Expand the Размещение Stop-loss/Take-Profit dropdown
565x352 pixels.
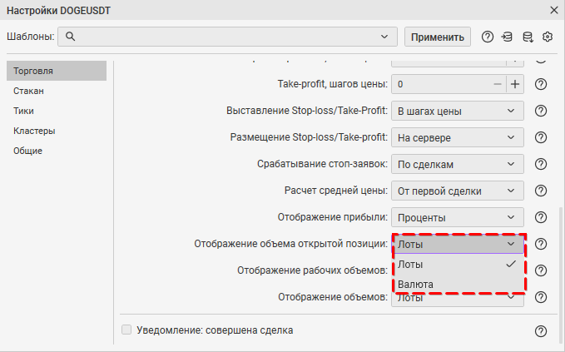click(x=458, y=137)
